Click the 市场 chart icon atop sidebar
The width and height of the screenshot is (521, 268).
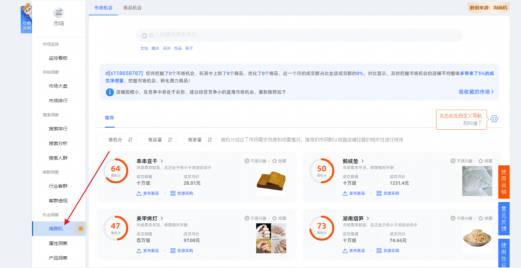click(x=59, y=13)
